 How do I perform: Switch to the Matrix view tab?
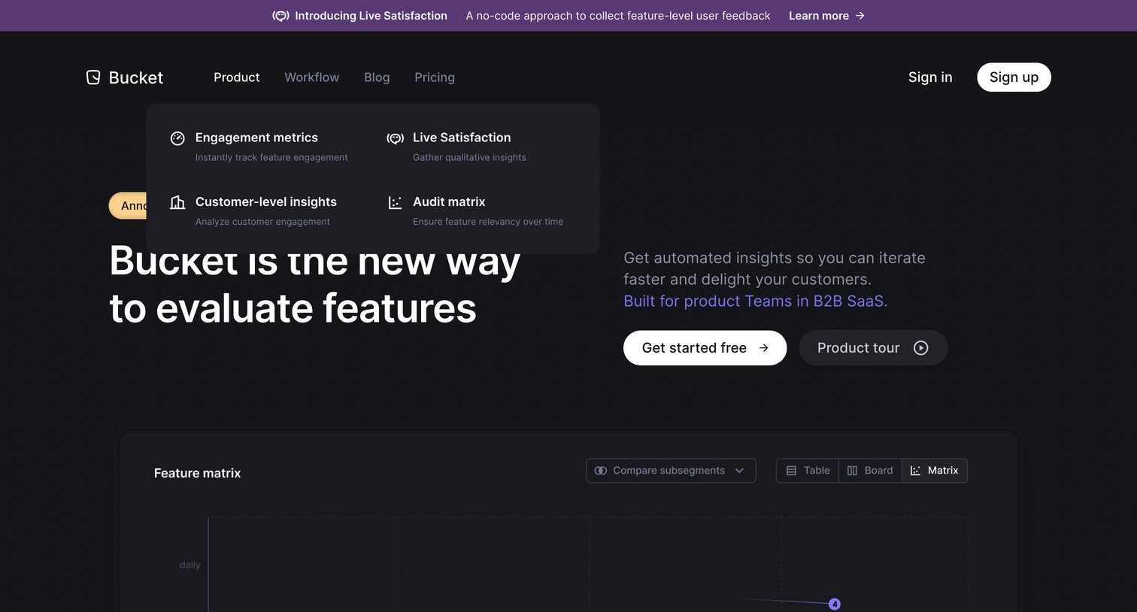tap(935, 471)
